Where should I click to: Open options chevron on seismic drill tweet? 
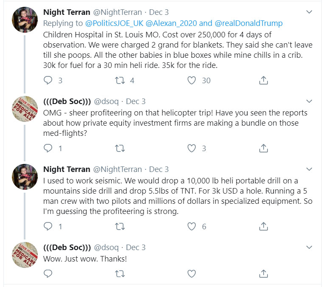(x=310, y=169)
